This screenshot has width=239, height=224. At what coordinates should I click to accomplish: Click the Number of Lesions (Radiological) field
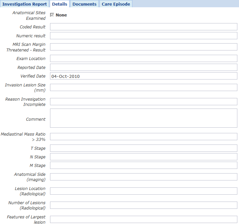tap(144, 205)
